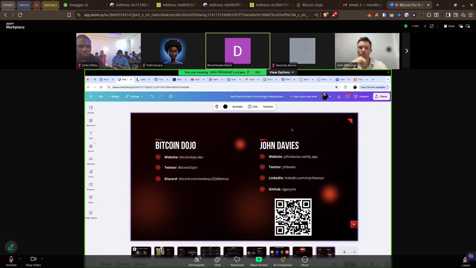Viewport: 476px width, 268px height.
Task: Open the Participants panel
Action: click(197, 261)
